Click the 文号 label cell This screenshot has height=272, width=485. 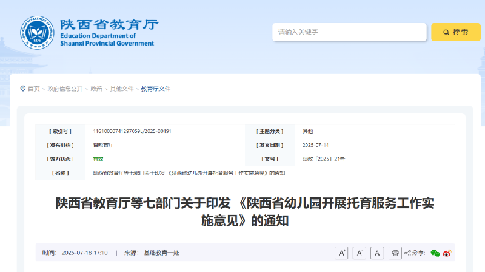click(x=270, y=159)
